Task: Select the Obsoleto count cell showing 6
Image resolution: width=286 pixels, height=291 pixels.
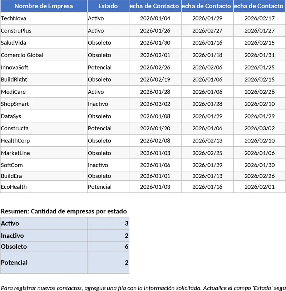Action: [x=108, y=247]
